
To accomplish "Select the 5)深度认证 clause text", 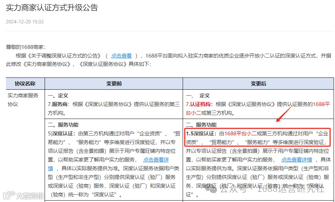I will (x=114, y=164).
